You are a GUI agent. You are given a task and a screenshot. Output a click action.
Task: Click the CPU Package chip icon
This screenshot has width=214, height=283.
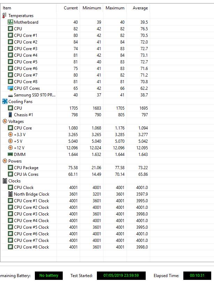10,167
